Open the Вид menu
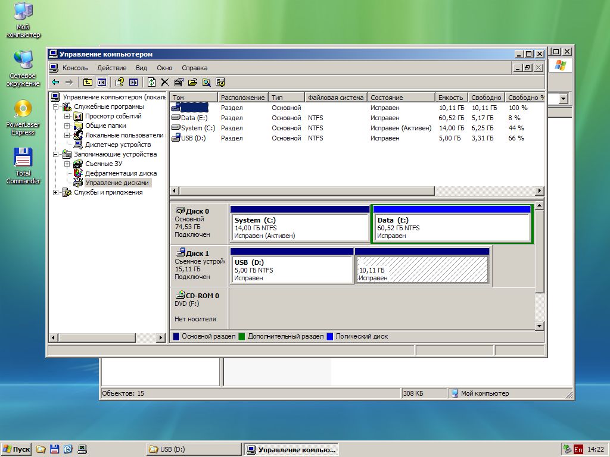 (141, 68)
